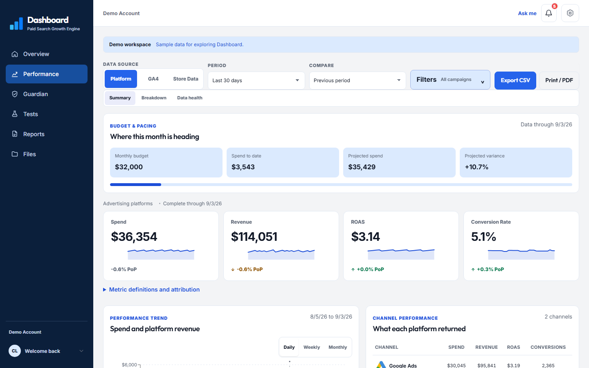Click the 5.1% Conversion Rate value

(x=483, y=237)
